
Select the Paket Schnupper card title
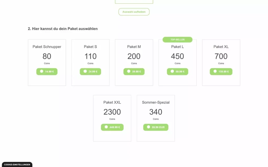point(47,47)
